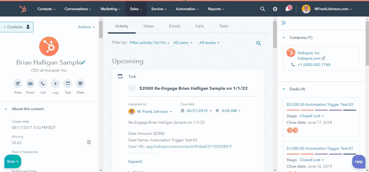
Task: Search activity with magnifier icon
Action: click(259, 43)
